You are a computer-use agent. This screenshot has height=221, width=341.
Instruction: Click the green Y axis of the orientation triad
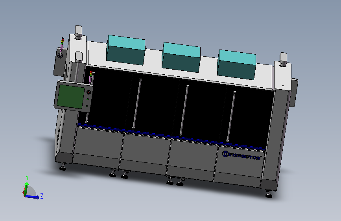coord(26,188)
